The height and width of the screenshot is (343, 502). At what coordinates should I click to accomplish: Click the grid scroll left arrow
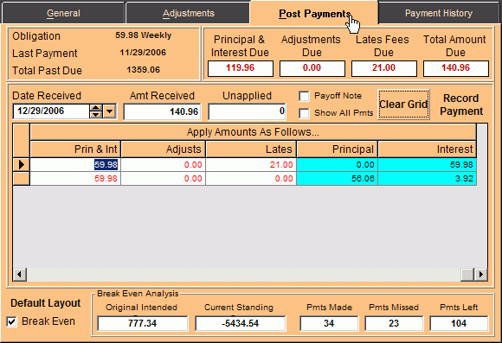(x=20, y=274)
